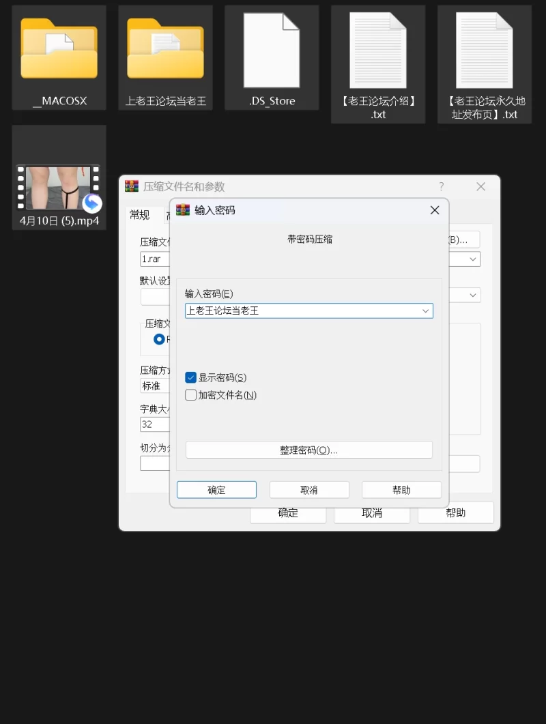Click the 整理密码 button
Screen dimensions: 546x724
(308, 450)
